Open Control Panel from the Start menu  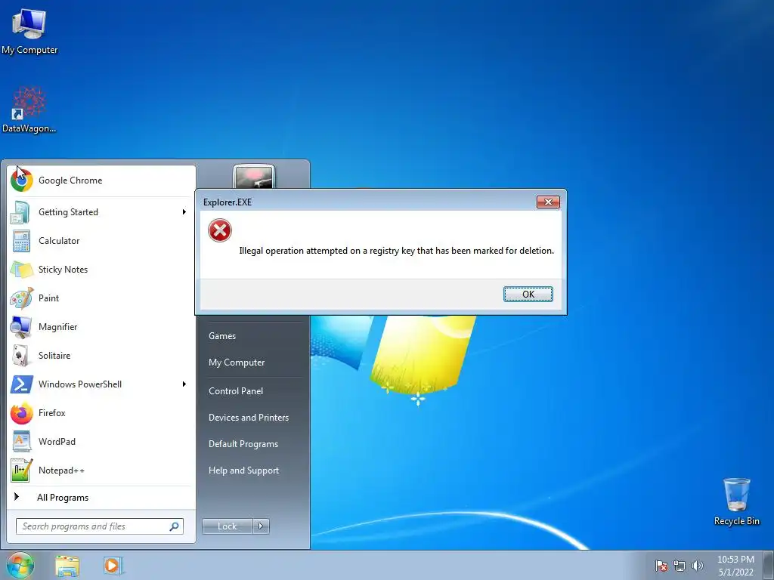(236, 391)
